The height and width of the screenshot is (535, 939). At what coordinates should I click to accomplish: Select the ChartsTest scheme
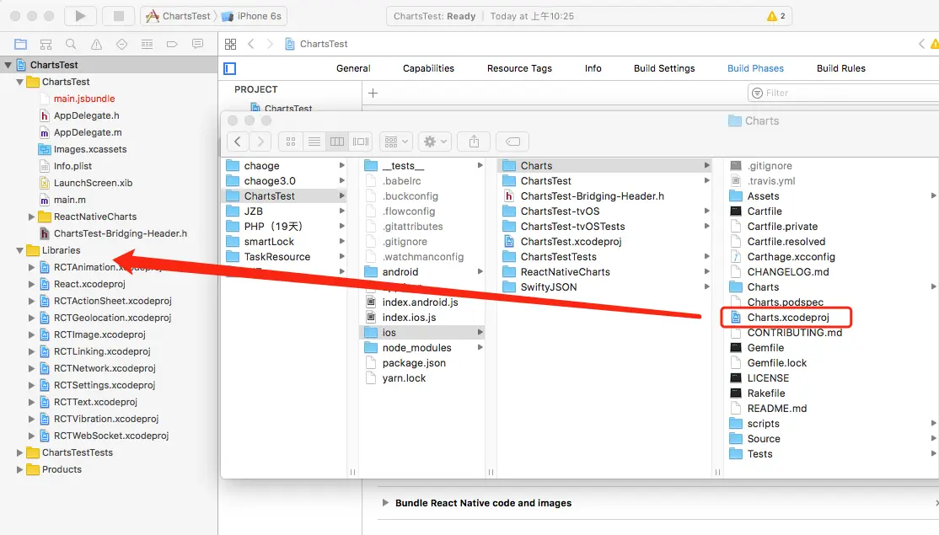pos(179,16)
